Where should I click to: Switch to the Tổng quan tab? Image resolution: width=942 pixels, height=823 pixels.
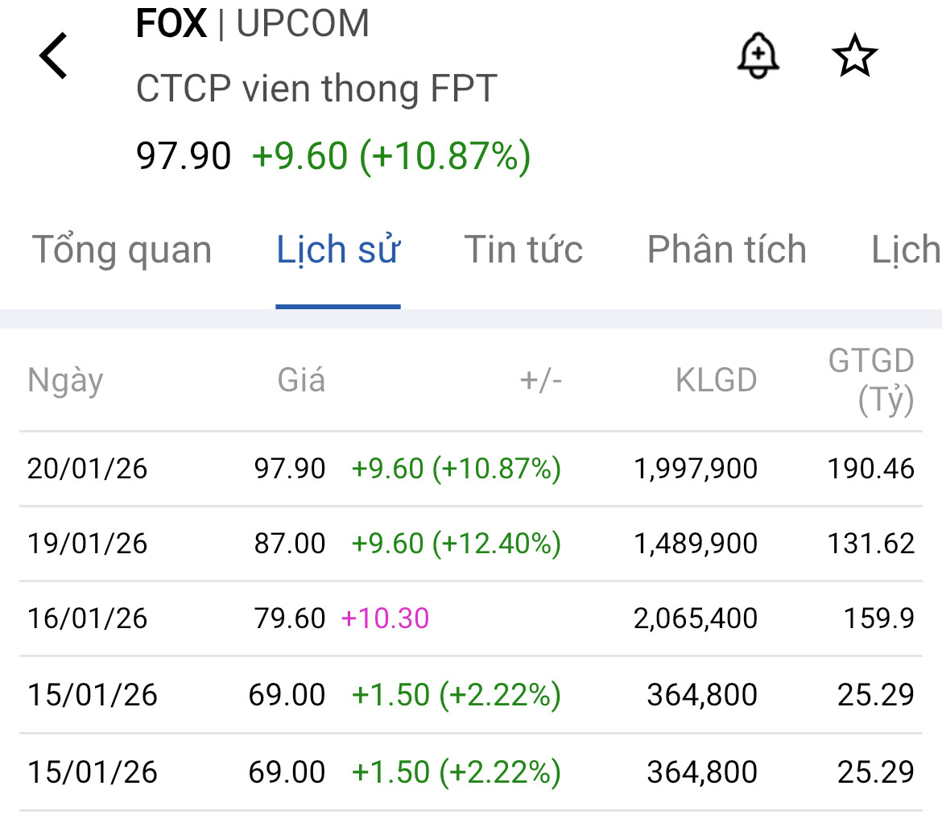122,250
